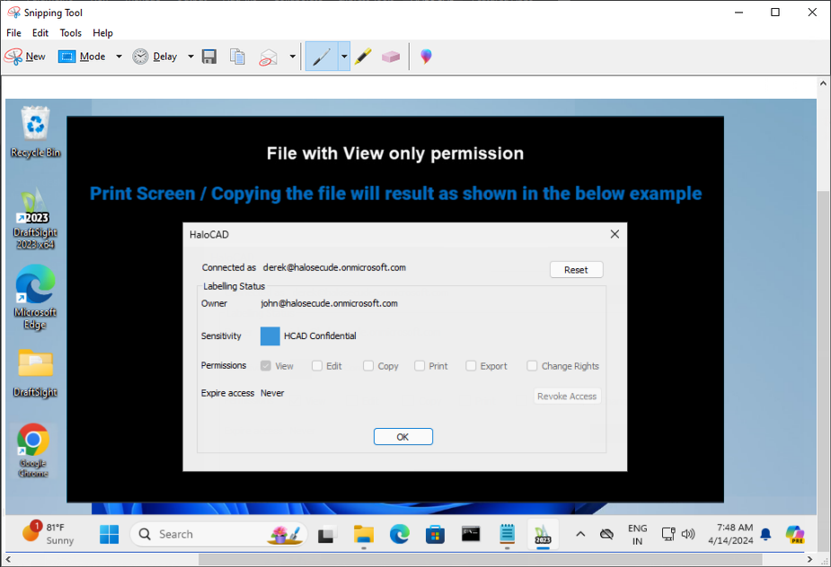Expand the Mode dropdown arrow

[119, 57]
